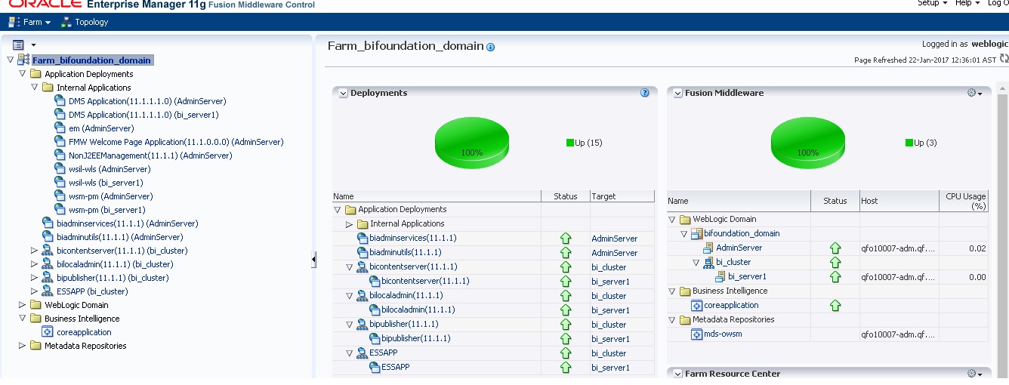Collapse the Farm_bifoundation_domain tree node
The image size is (1009, 385).
10,60
